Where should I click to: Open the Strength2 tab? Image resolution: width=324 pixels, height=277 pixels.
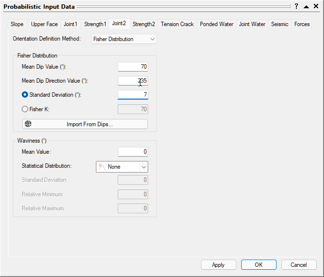(x=144, y=24)
